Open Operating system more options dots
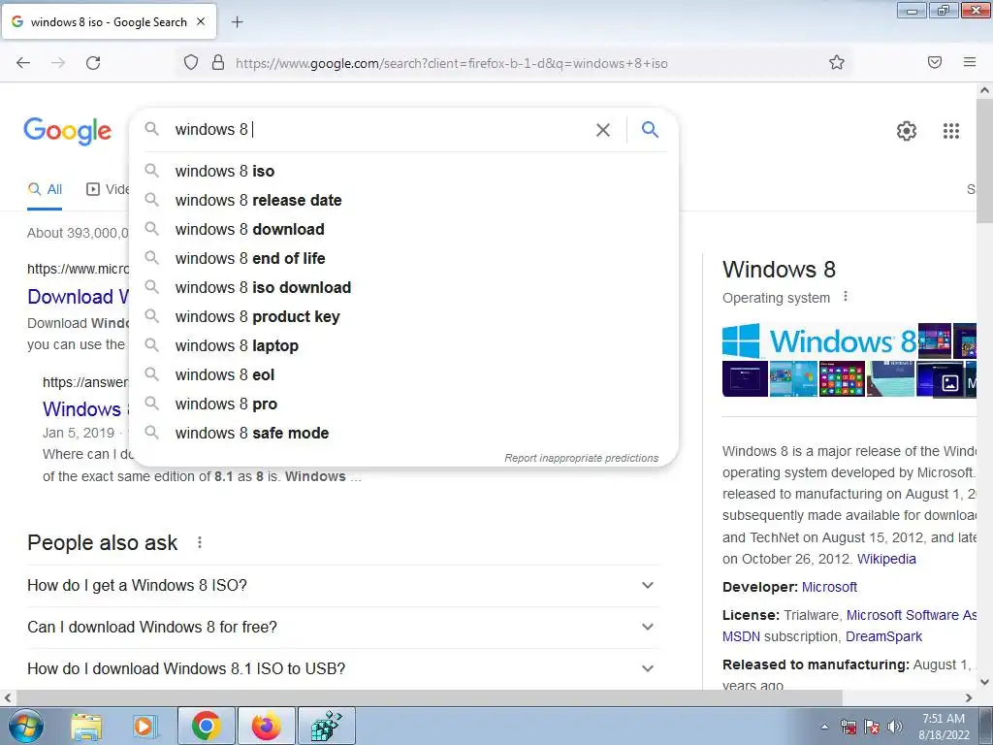This screenshot has height=745, width=993. (846, 297)
